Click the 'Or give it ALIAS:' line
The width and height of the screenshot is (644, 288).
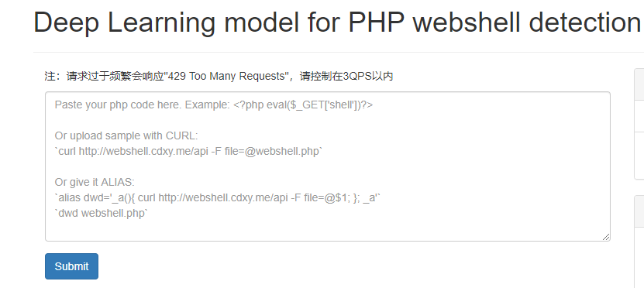coord(95,182)
